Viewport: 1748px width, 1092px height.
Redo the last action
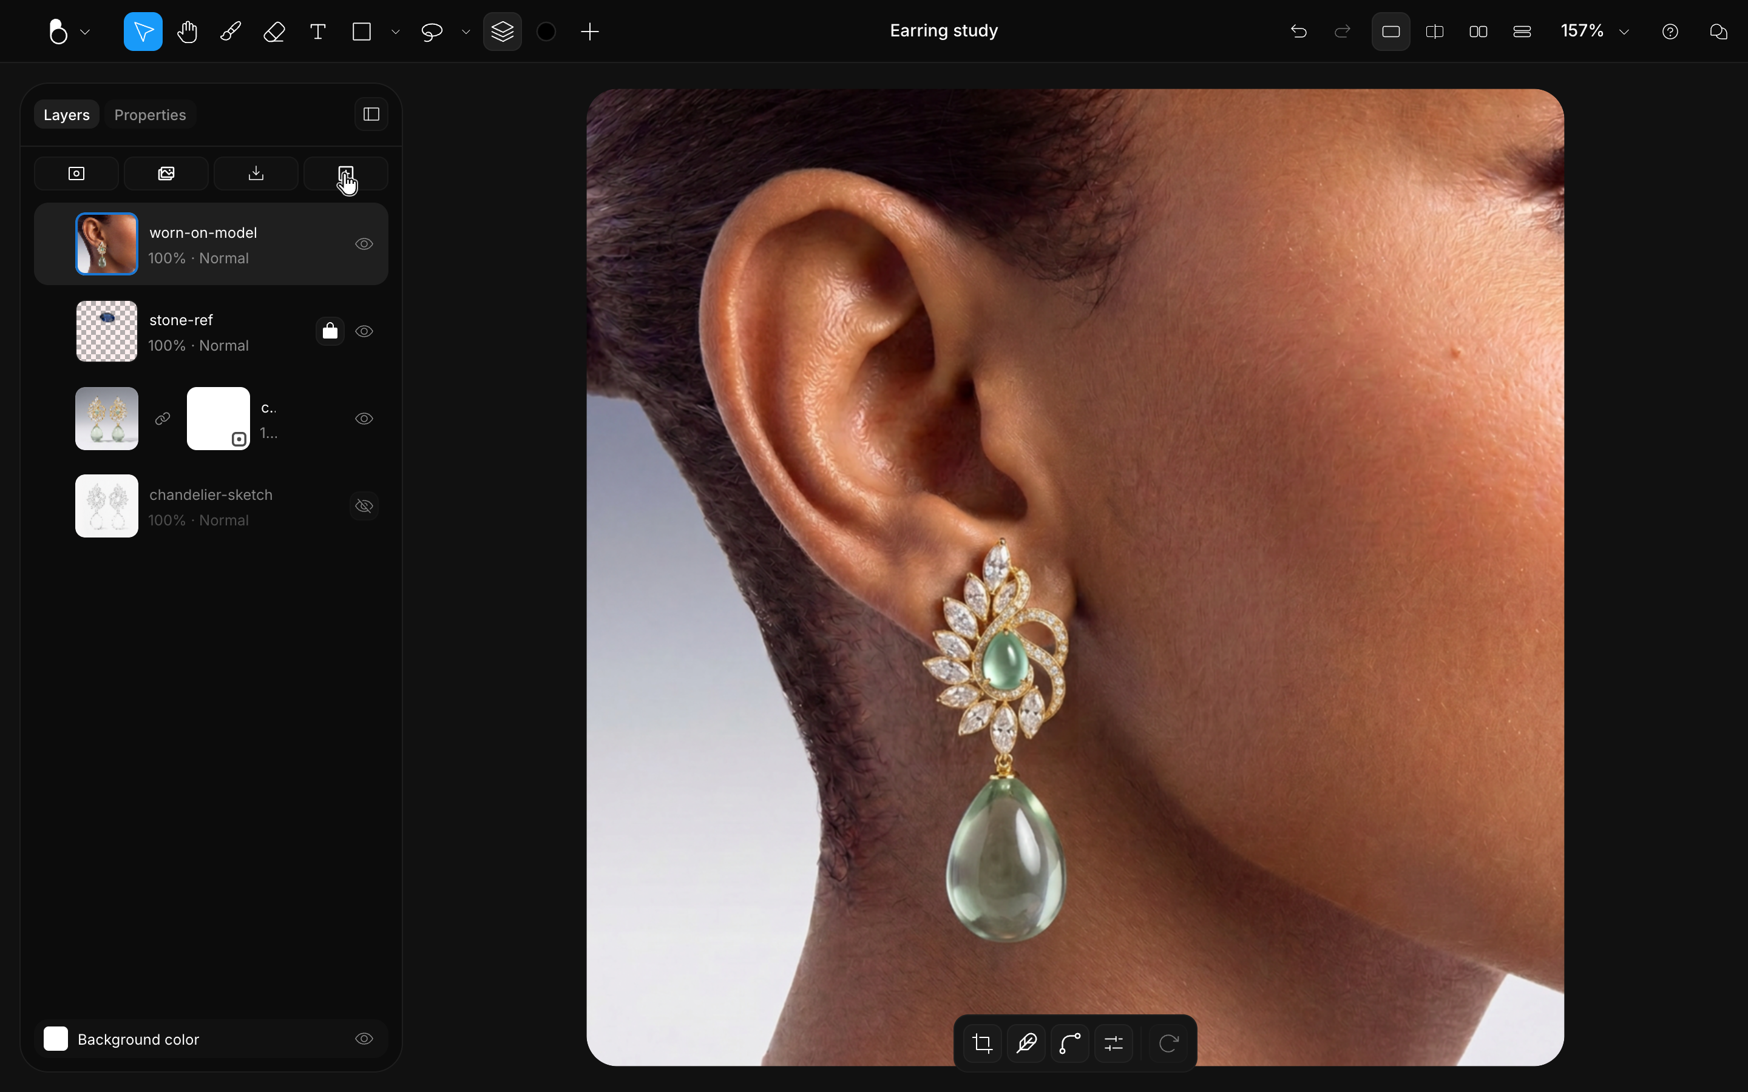(x=1342, y=32)
